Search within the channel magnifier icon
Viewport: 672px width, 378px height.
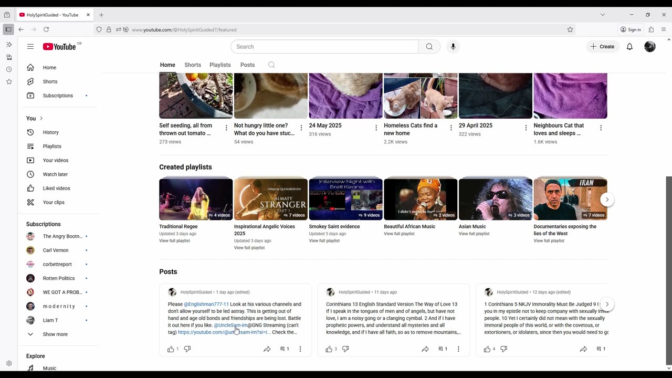tap(271, 65)
